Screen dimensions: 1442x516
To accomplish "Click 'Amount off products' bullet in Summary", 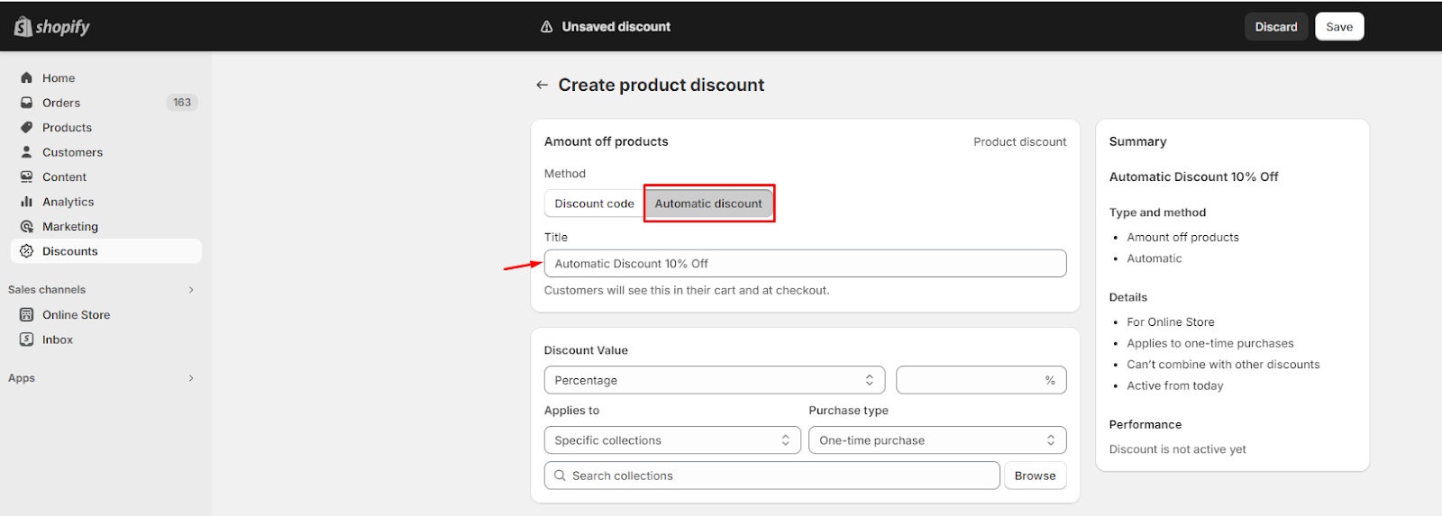I will [1182, 237].
